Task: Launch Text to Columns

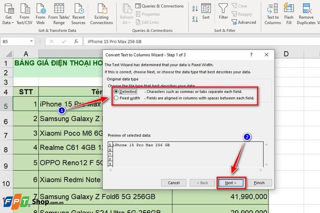Action: pyautogui.click(x=273, y=14)
